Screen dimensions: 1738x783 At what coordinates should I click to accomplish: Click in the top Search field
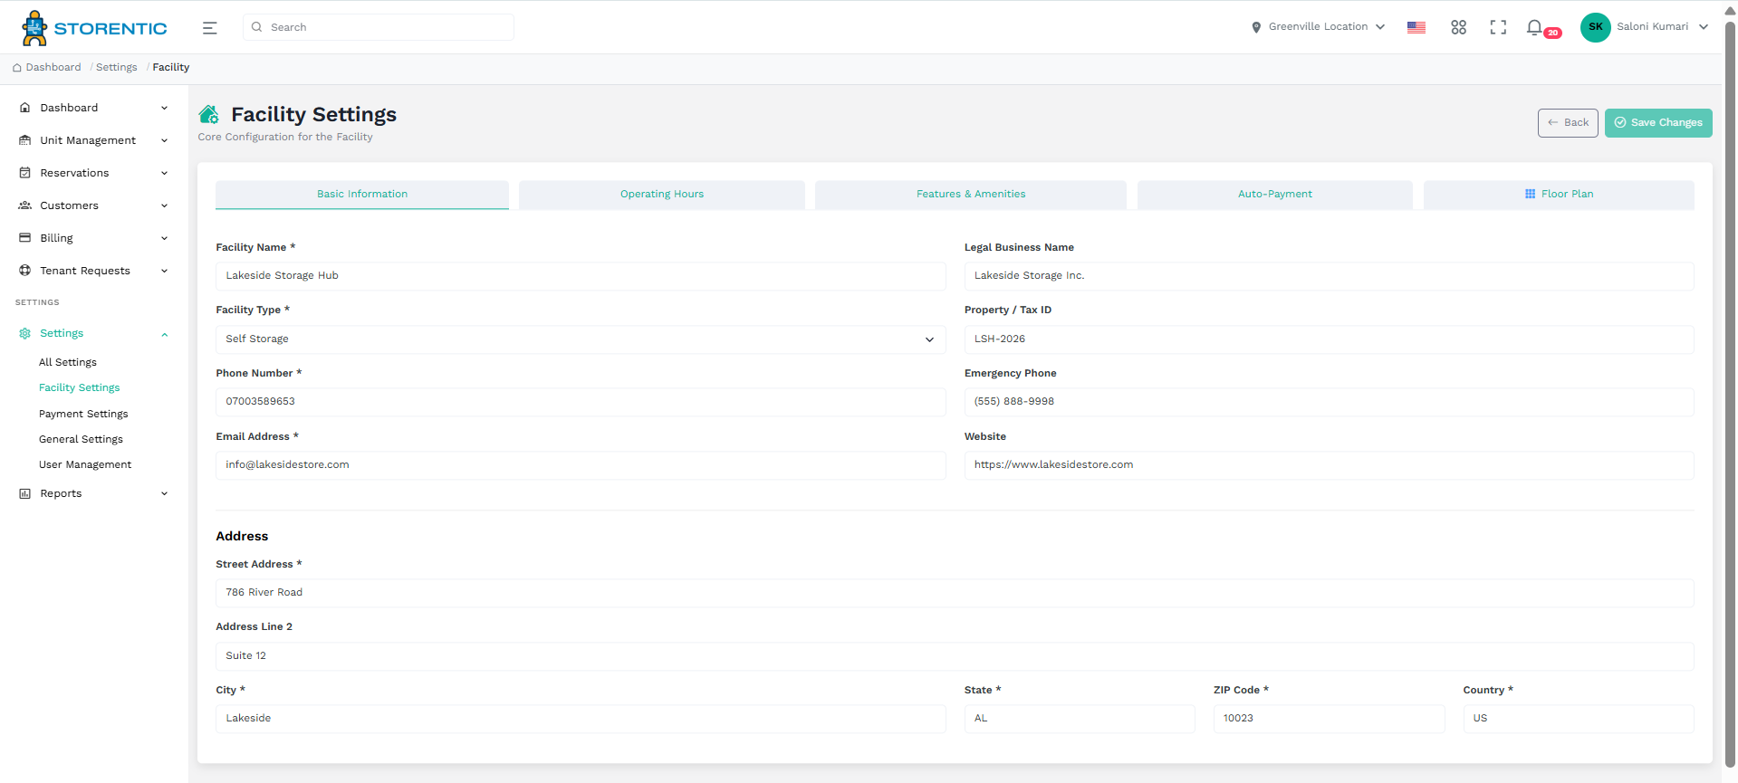pyautogui.click(x=379, y=27)
